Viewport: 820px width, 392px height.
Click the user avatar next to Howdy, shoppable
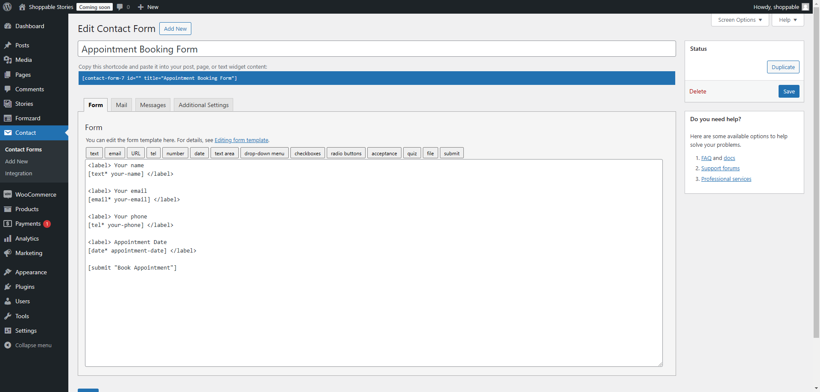click(x=805, y=7)
